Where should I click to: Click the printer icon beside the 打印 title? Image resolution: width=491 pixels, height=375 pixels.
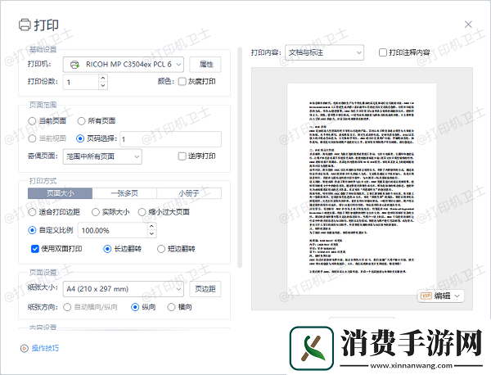[25, 25]
